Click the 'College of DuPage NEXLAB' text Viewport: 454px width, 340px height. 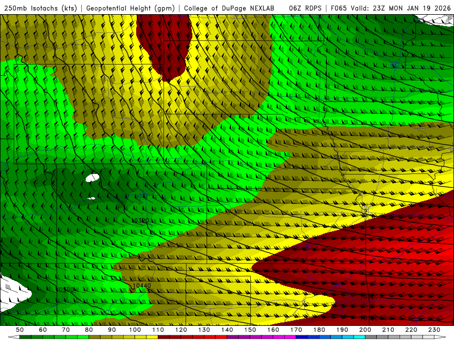click(x=229, y=8)
